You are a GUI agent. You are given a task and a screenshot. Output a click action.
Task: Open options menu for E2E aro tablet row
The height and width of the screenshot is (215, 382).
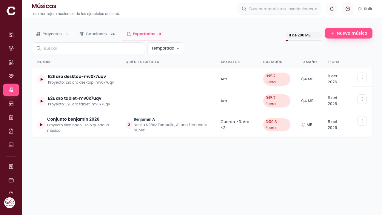click(x=362, y=99)
